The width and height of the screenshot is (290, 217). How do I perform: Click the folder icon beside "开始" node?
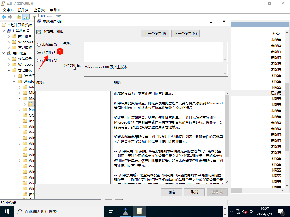pyautogui.click(x=20, y=76)
